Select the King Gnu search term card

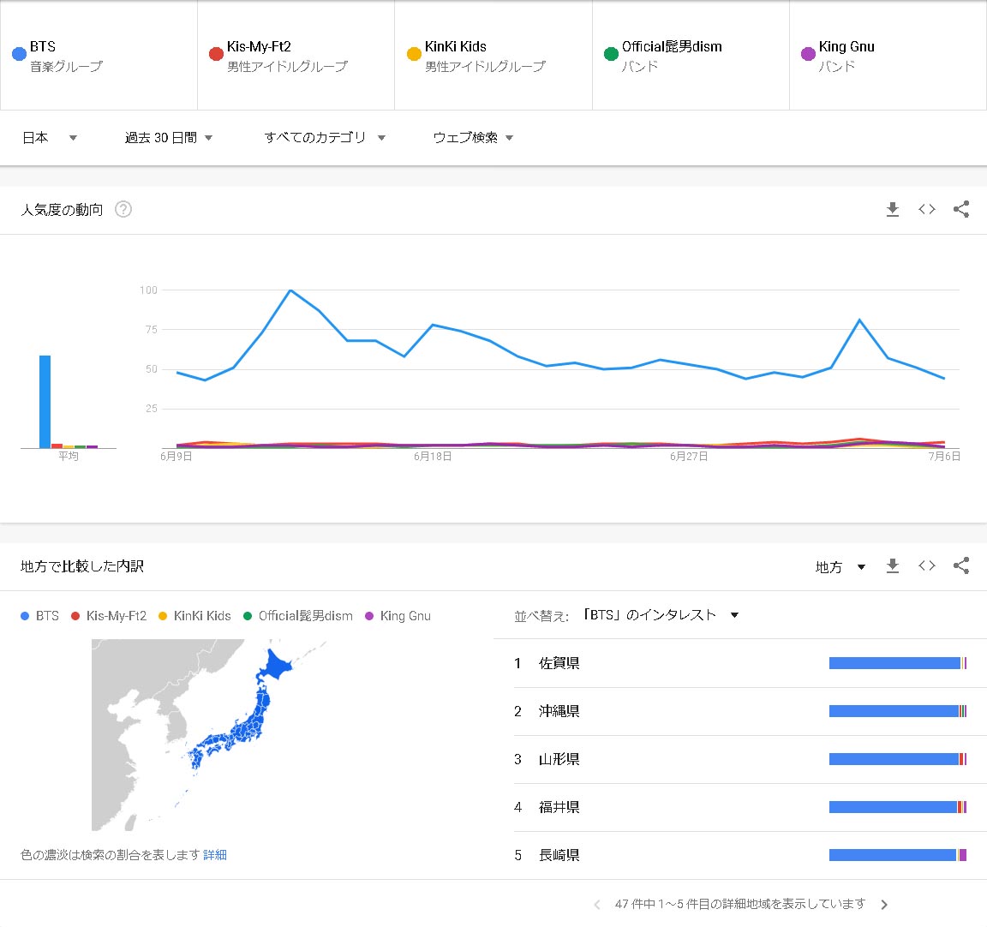coord(887,56)
